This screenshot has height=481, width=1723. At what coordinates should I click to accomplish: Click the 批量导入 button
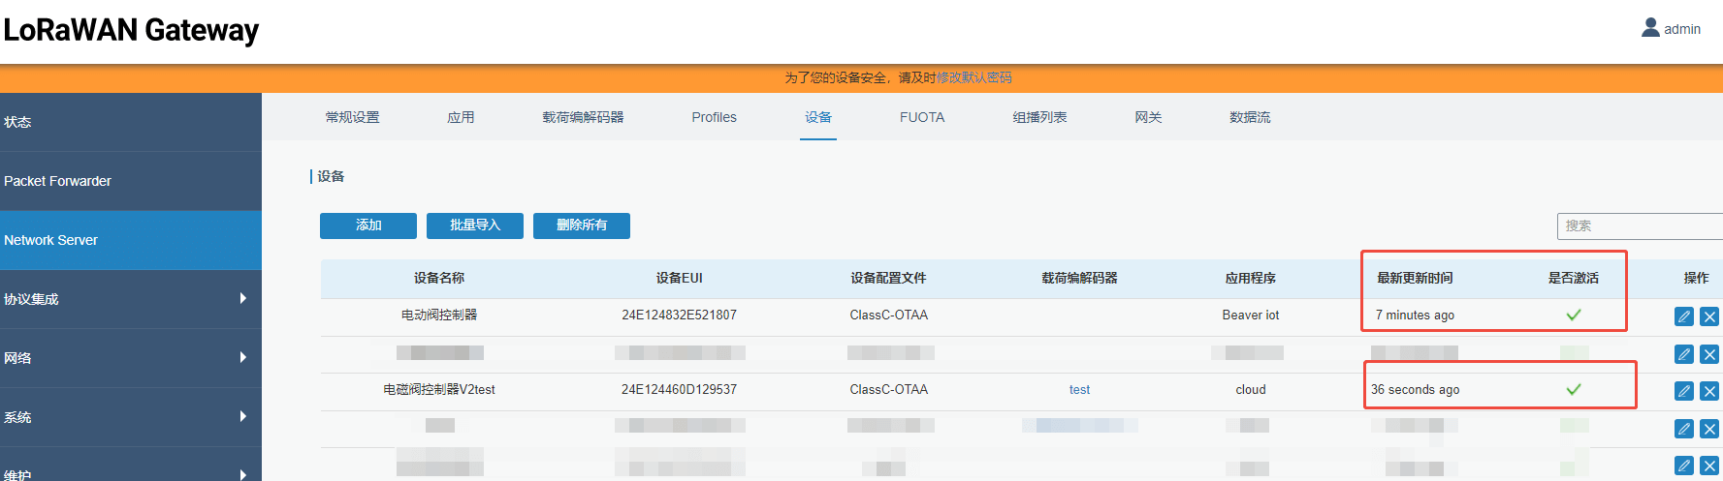[x=475, y=225]
